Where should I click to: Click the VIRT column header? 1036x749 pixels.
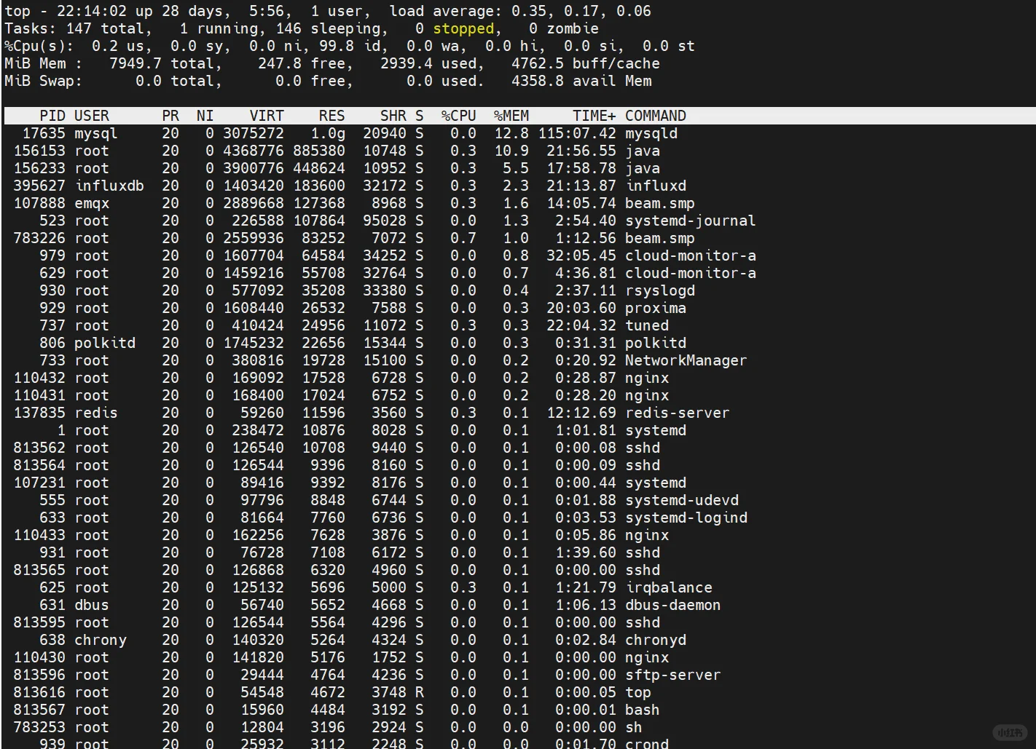tap(267, 116)
